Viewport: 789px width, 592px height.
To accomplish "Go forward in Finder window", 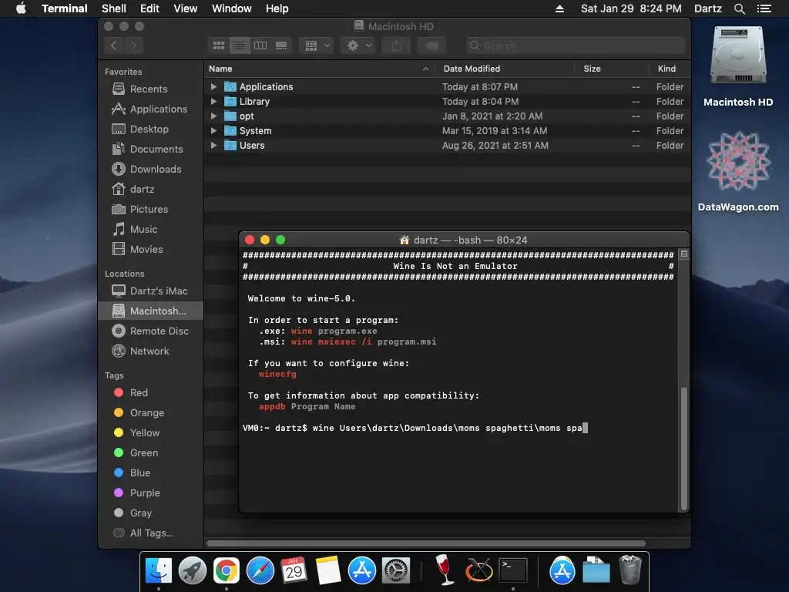I will click(x=134, y=45).
